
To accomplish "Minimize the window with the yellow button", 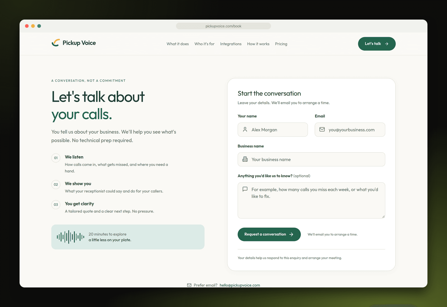I will (33, 26).
